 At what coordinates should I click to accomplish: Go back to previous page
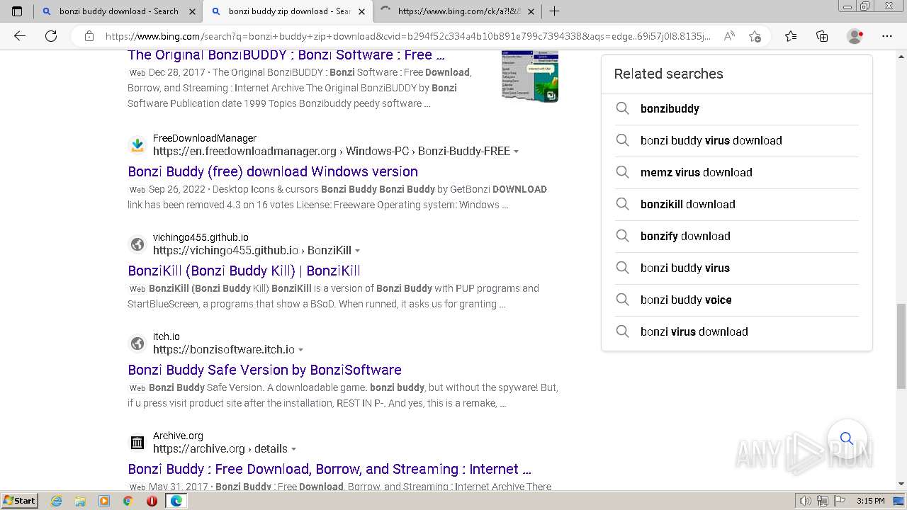[x=20, y=36]
